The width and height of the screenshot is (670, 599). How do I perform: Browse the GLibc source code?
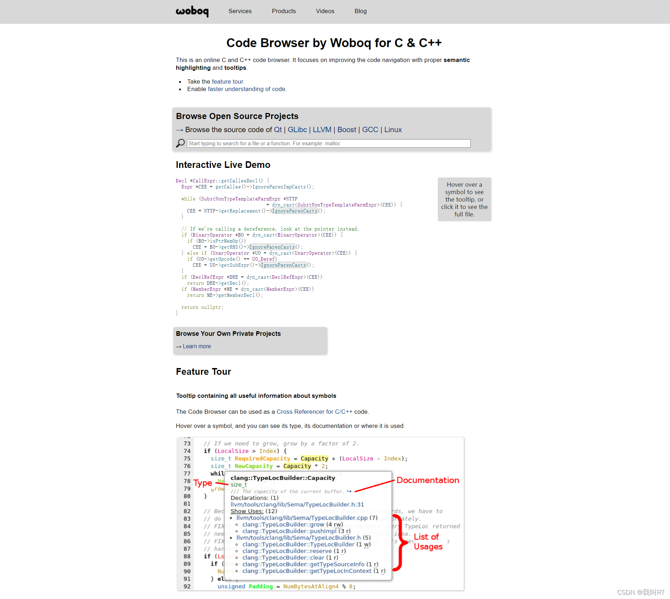pyautogui.click(x=297, y=130)
